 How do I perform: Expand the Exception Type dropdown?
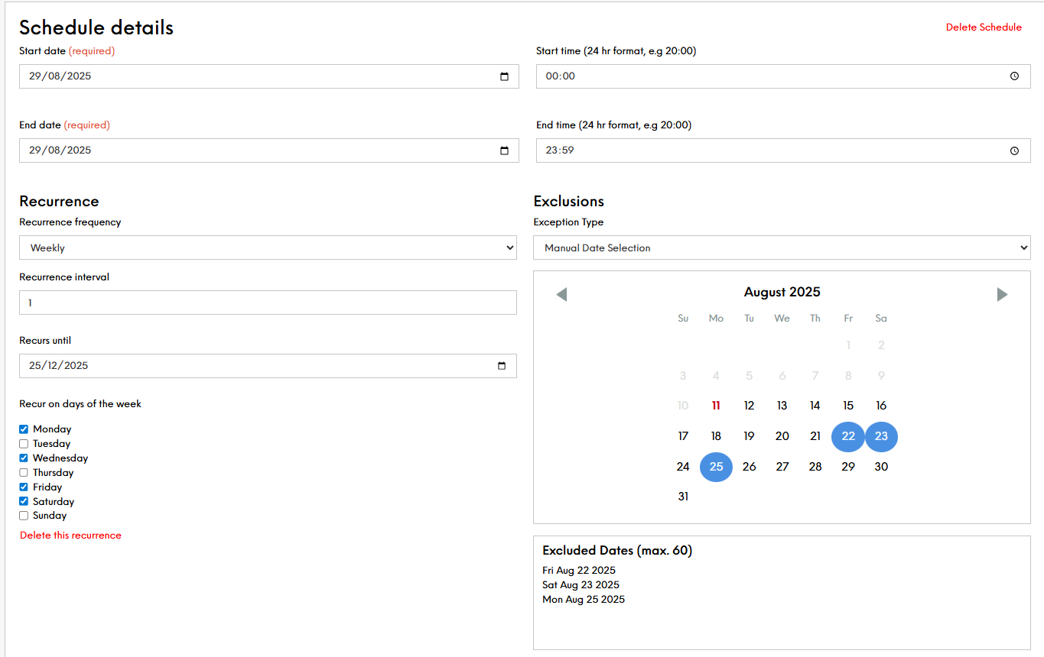[x=782, y=248]
